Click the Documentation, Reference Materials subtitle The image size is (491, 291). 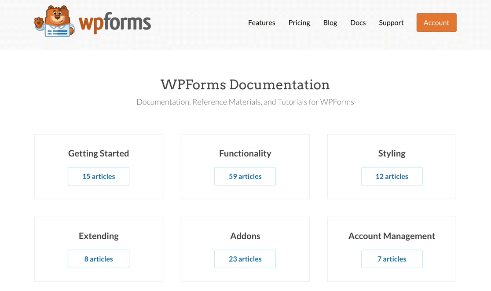tap(245, 102)
